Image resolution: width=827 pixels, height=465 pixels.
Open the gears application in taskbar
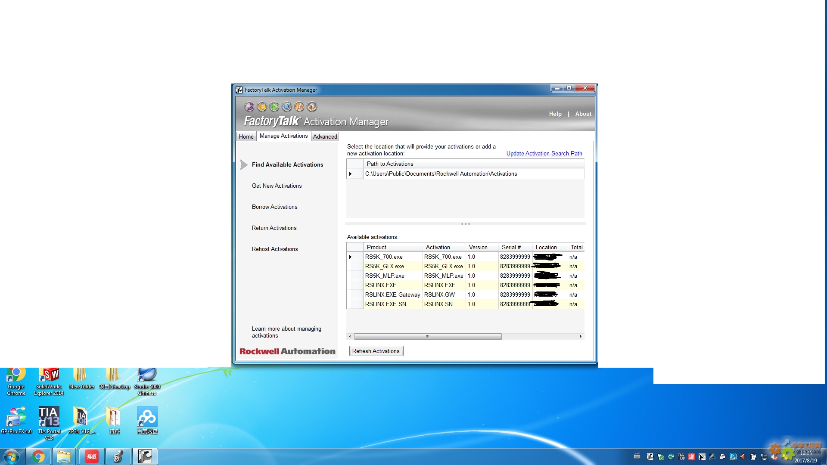[118, 456]
